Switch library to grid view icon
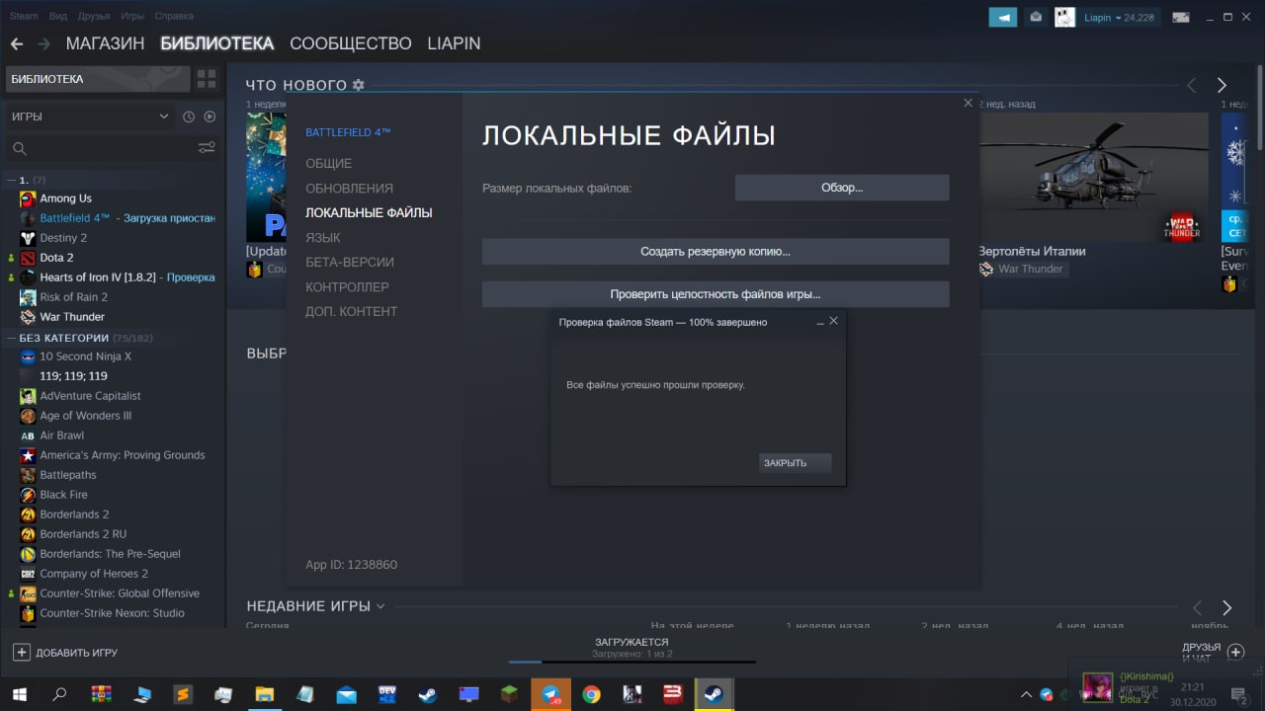1265x711 pixels. click(207, 79)
